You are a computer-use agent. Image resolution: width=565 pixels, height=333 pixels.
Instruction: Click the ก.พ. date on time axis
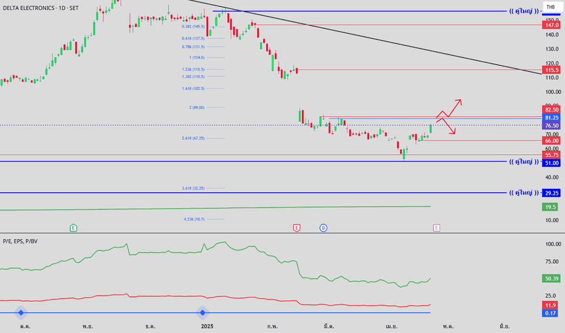pyautogui.click(x=272, y=326)
